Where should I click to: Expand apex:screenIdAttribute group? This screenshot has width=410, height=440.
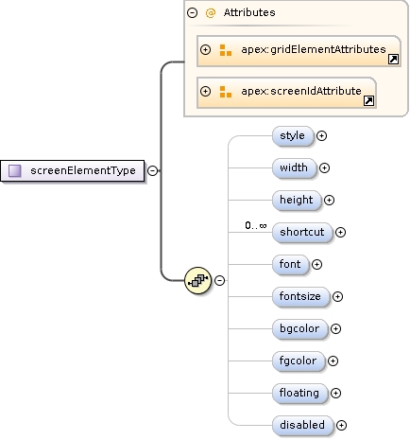(x=205, y=92)
